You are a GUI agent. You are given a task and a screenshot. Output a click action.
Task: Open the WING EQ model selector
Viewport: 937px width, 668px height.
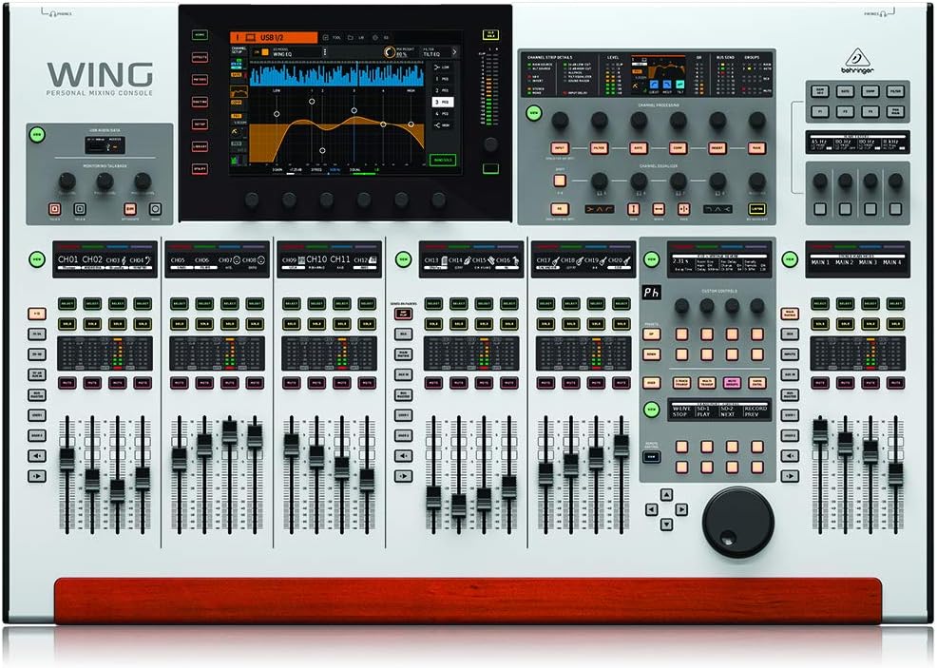(x=280, y=53)
